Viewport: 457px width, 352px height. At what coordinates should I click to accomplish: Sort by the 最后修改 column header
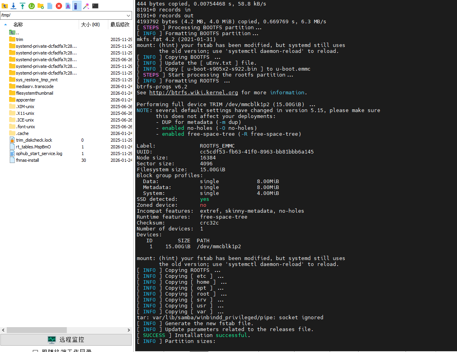pyautogui.click(x=120, y=24)
